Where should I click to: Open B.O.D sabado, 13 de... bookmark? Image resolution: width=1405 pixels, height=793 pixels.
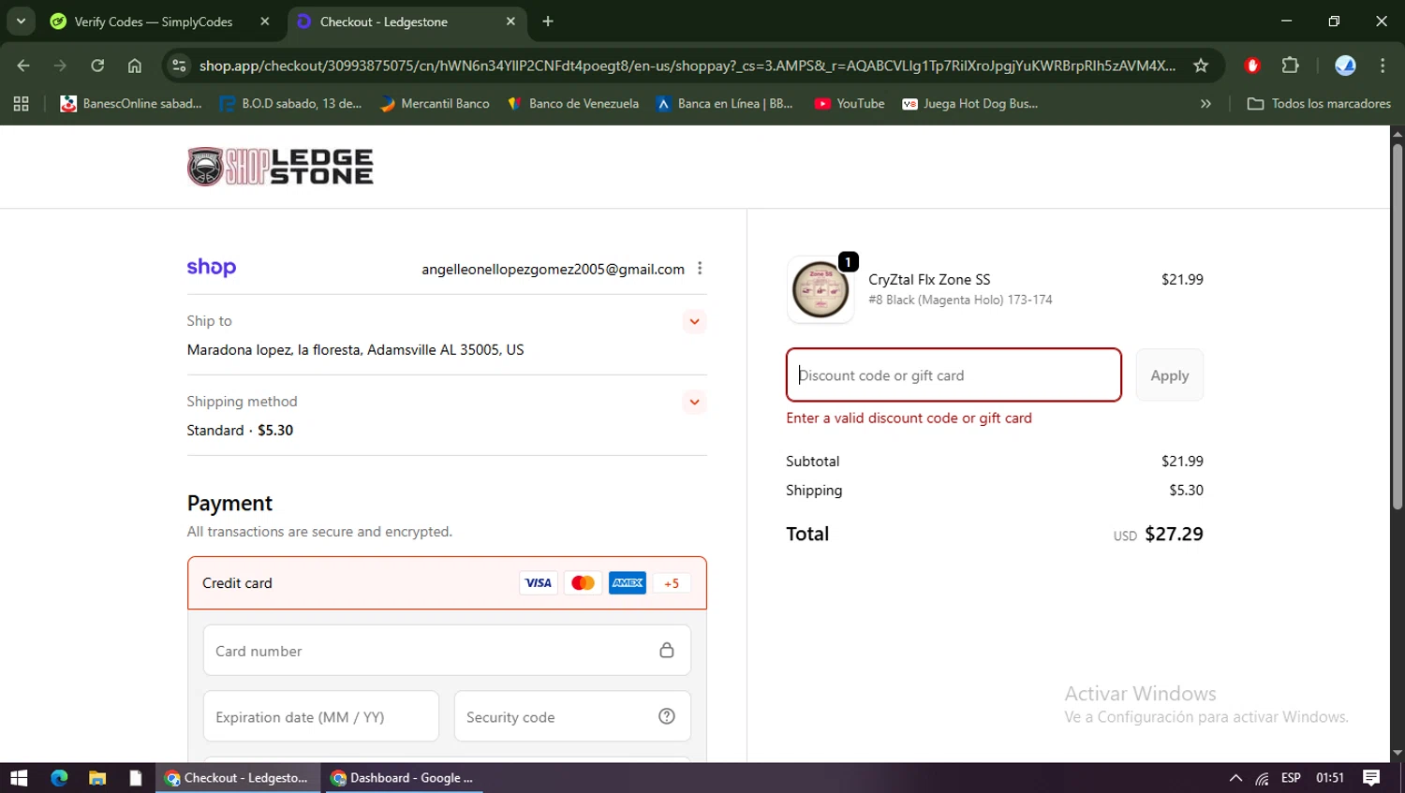(290, 104)
